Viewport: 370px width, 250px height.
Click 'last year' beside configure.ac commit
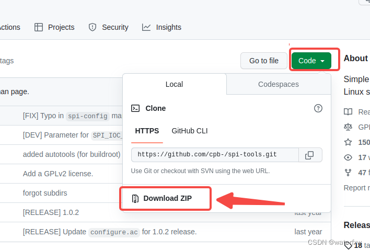point(308,232)
